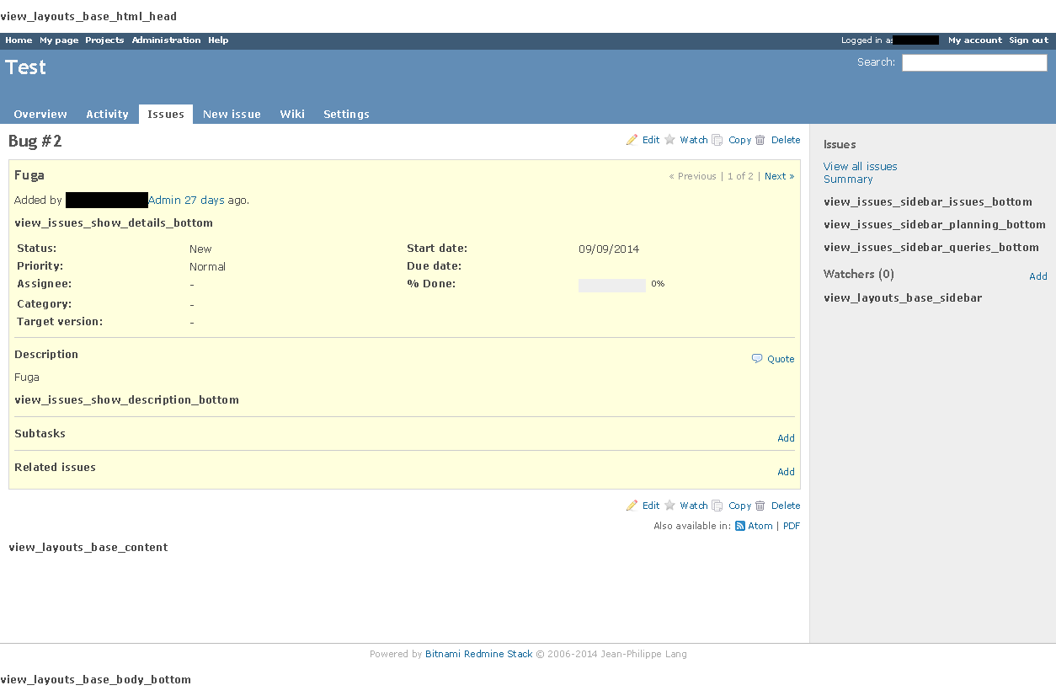Click the % Done progress bar
1056x696 pixels.
[612, 285]
